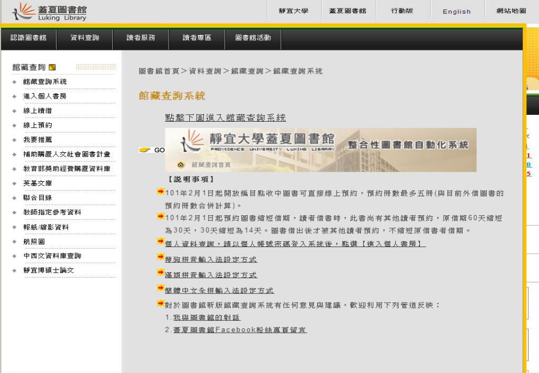
Task: Click the 館藏查詢 sidebar section heading
Action: point(29,67)
